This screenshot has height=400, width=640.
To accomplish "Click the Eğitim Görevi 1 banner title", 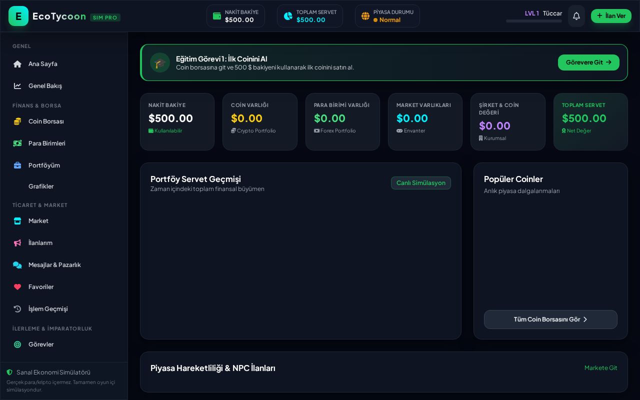I will tap(221, 59).
